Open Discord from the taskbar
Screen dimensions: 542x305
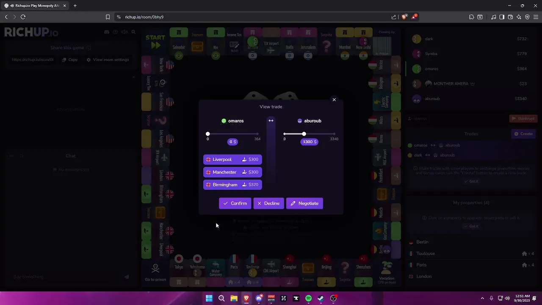pyautogui.click(x=259, y=299)
